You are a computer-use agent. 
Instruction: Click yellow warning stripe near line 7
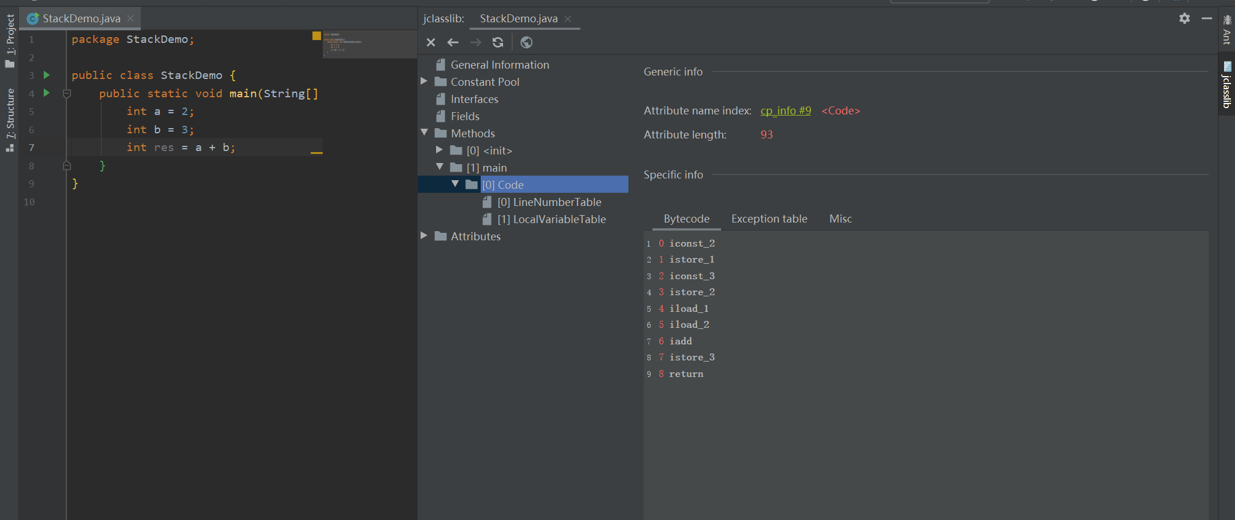tap(316, 153)
